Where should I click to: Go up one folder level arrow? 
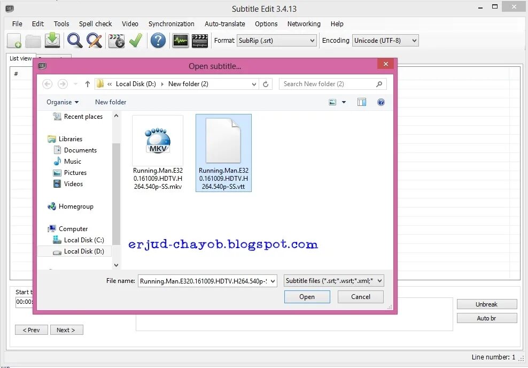click(x=88, y=84)
